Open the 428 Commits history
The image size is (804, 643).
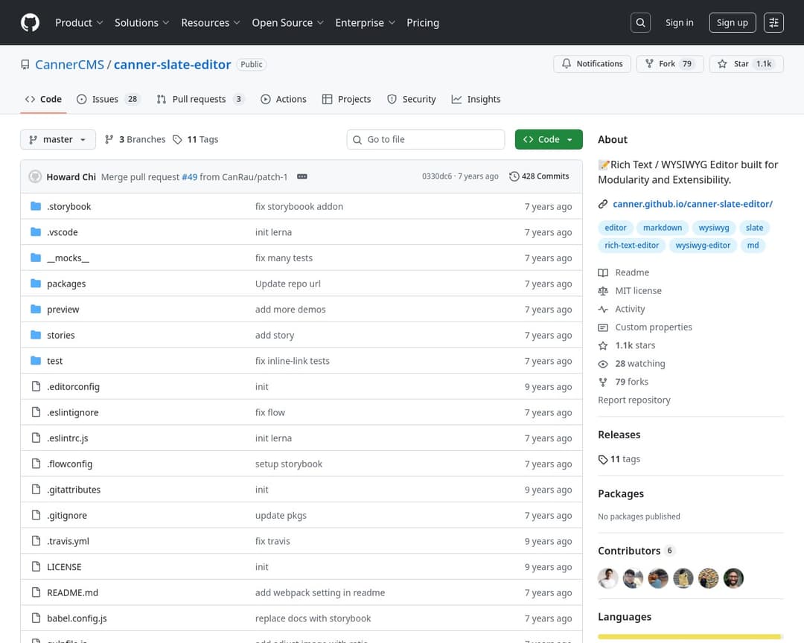pyautogui.click(x=539, y=176)
